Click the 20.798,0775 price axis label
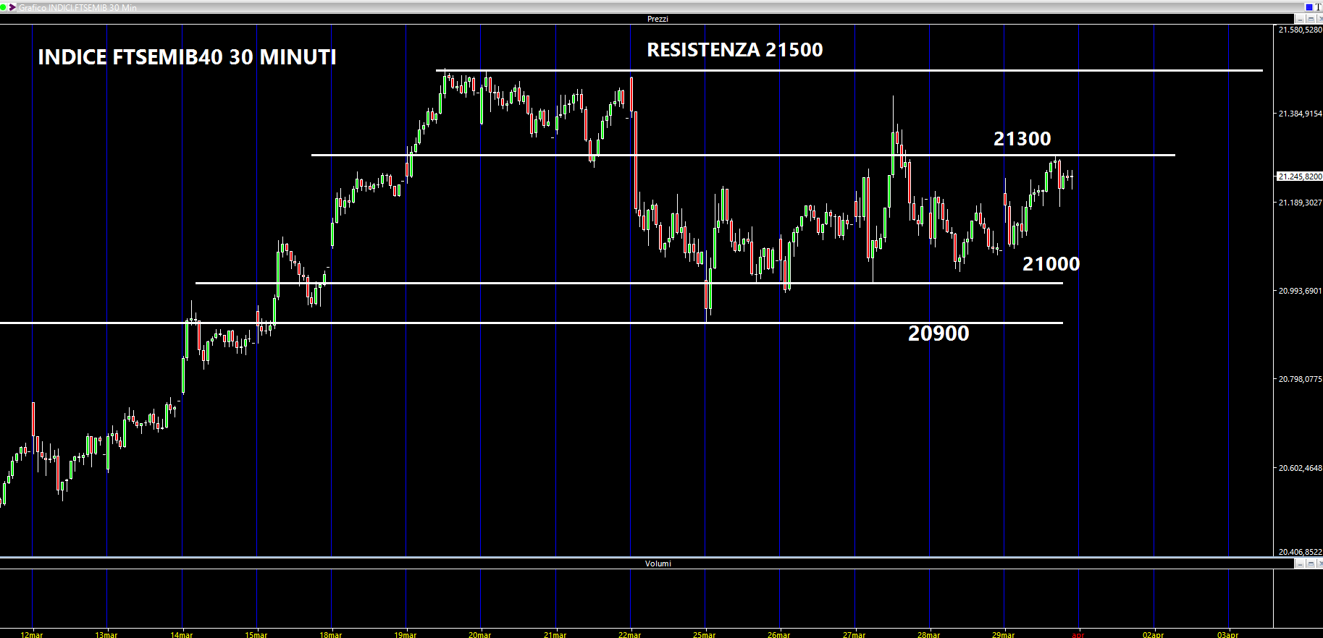 point(1300,379)
